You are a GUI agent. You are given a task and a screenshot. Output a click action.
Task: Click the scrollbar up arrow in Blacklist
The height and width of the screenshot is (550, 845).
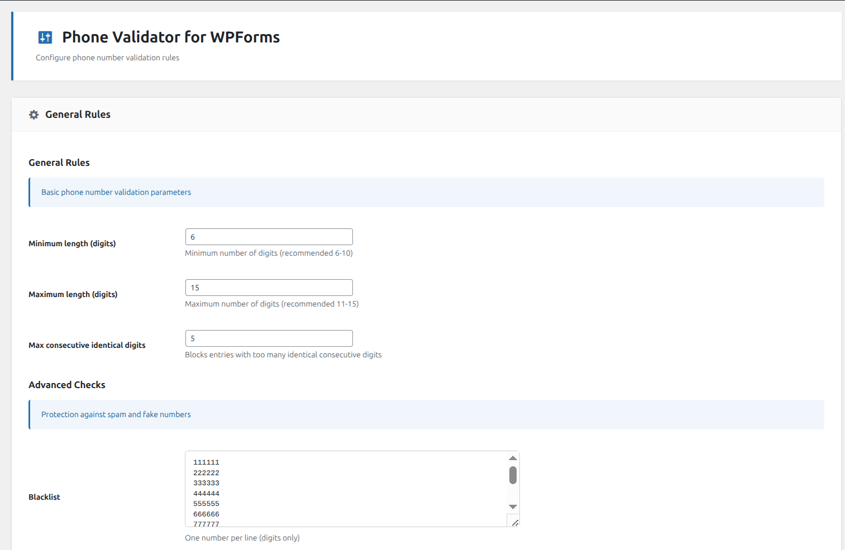click(x=513, y=457)
